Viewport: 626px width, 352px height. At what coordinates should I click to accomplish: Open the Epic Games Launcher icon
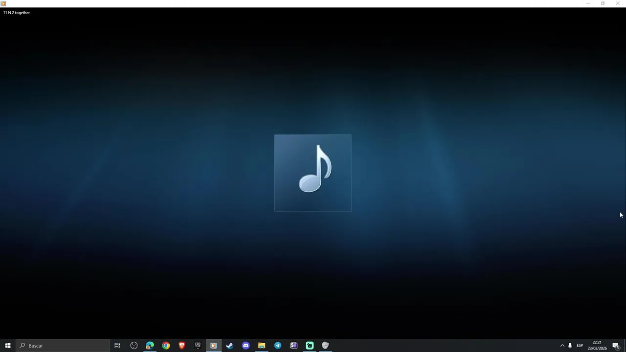point(198,346)
